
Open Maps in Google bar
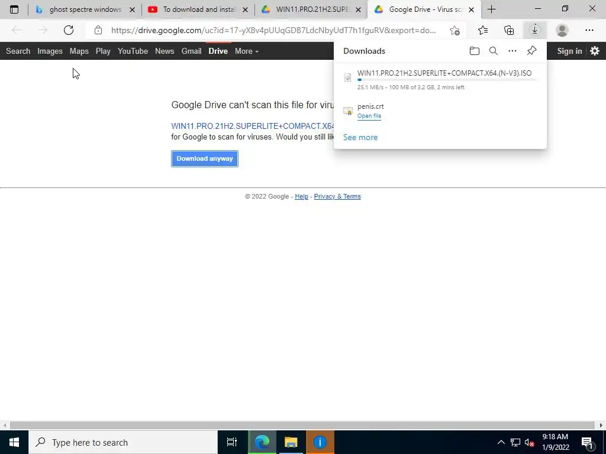point(79,51)
